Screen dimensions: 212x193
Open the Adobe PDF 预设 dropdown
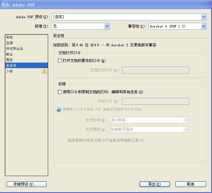pos(129,17)
